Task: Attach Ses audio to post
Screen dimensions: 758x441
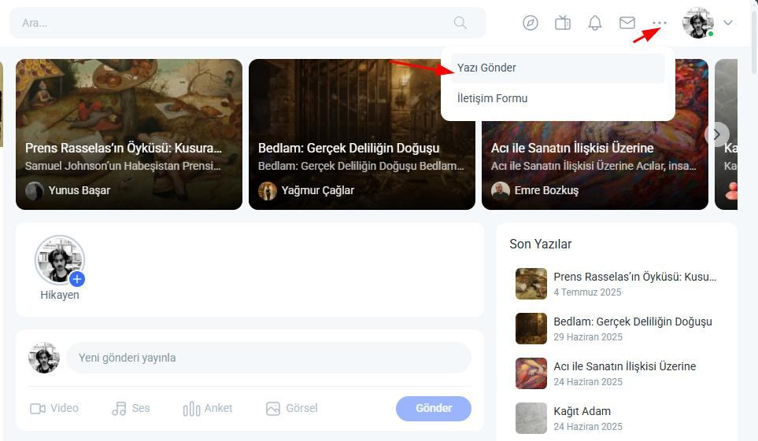Action: [131, 408]
